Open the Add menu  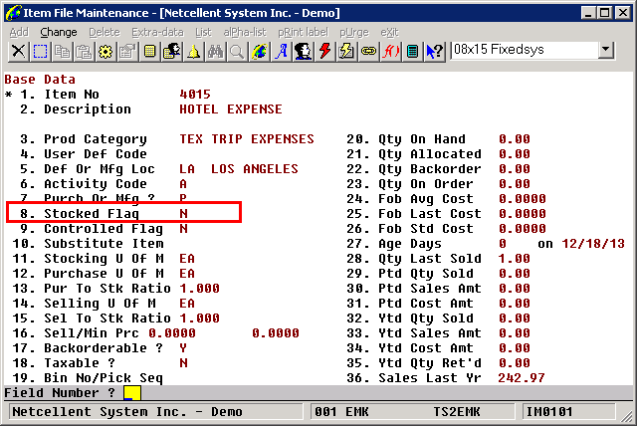tap(19, 32)
